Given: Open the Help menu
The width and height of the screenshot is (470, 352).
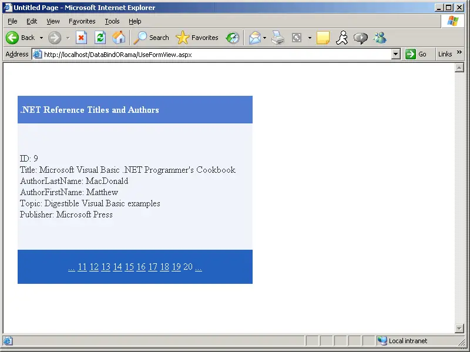Looking at the screenshot, I should (x=135, y=21).
